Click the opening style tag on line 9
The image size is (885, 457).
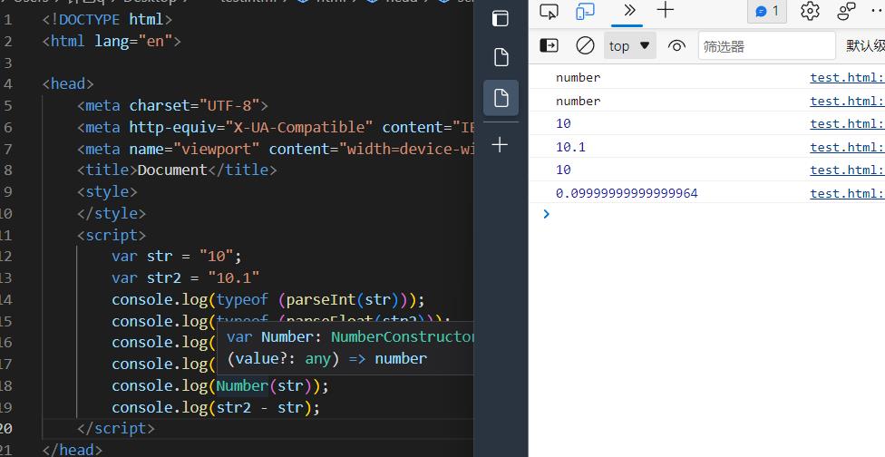click(107, 192)
